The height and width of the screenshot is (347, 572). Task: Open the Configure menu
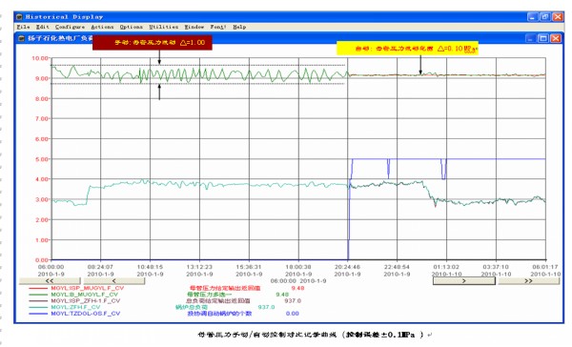point(70,27)
